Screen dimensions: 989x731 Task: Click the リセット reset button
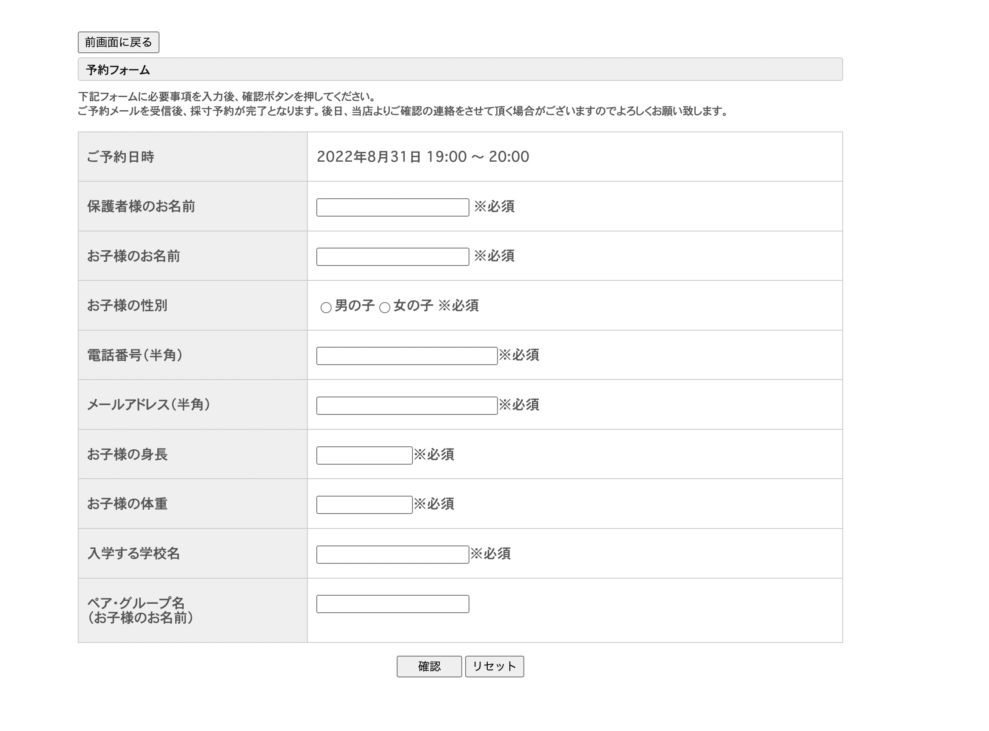click(494, 666)
